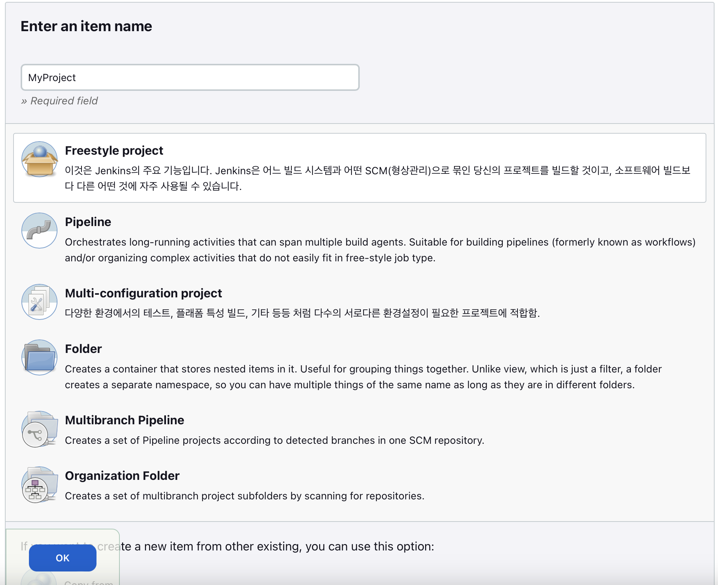This screenshot has height=585, width=718.
Task: Click the Pipeline description starting with Orchestrates
Action: tap(380, 250)
